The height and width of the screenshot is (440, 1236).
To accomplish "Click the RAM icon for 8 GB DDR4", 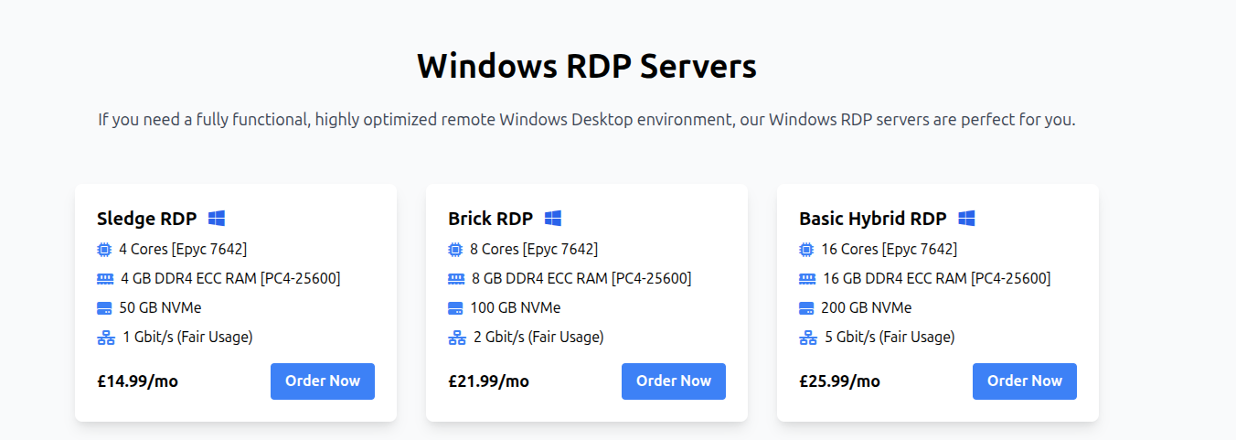I will pos(456,278).
